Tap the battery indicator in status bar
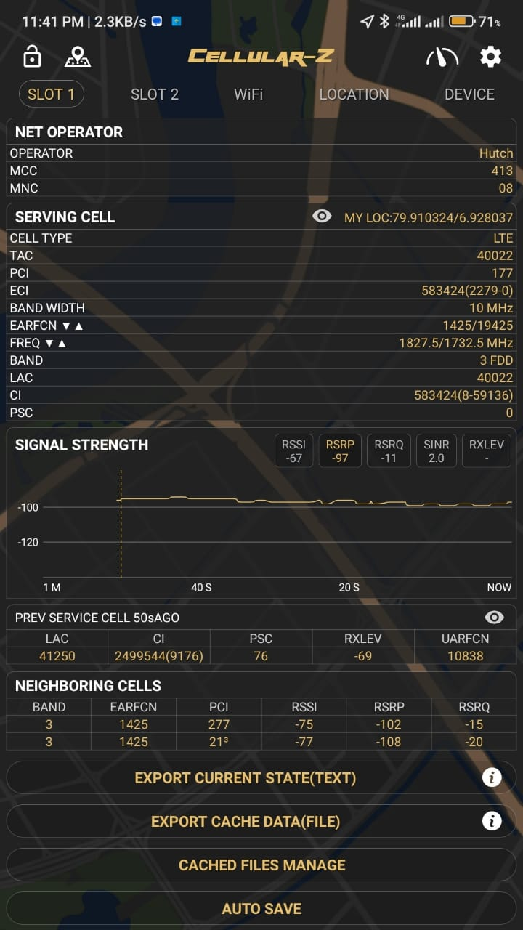The width and height of the screenshot is (523, 930). coord(462,22)
